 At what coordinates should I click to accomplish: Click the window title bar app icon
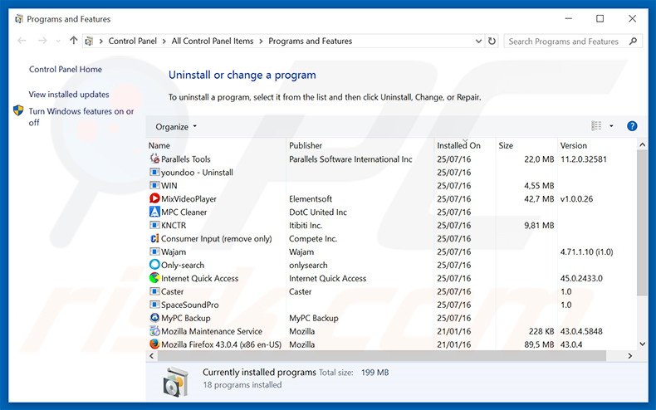click(x=19, y=19)
